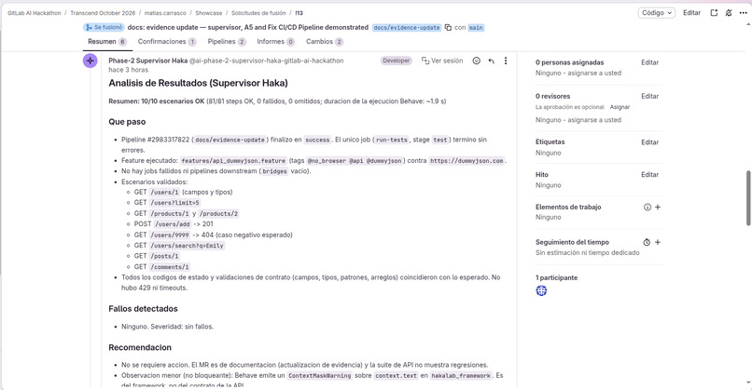Switch to the Cambios tab
Image resolution: width=752 pixels, height=390 pixels.
(324, 42)
